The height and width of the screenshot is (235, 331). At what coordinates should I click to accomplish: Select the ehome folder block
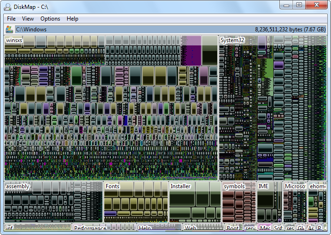(x=317, y=202)
